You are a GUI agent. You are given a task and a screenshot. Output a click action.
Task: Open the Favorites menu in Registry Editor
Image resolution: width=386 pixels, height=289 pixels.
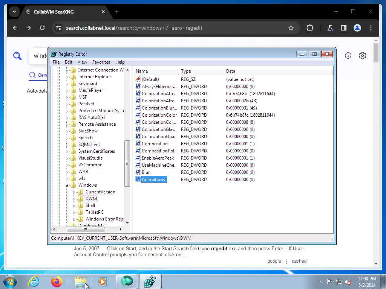click(101, 62)
